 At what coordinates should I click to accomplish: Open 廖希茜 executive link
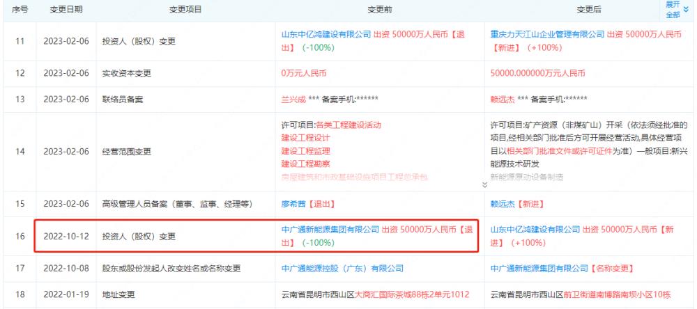coord(293,204)
